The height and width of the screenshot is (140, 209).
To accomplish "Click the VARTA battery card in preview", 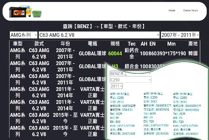I will tap(123, 113).
